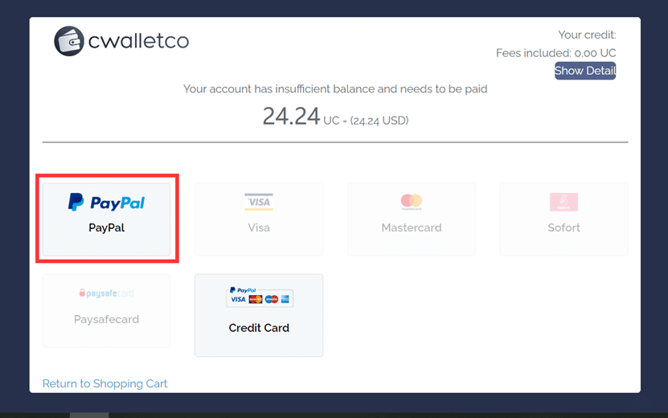Click the insufficient balance notice text
The width and height of the screenshot is (668, 418).
(x=335, y=88)
